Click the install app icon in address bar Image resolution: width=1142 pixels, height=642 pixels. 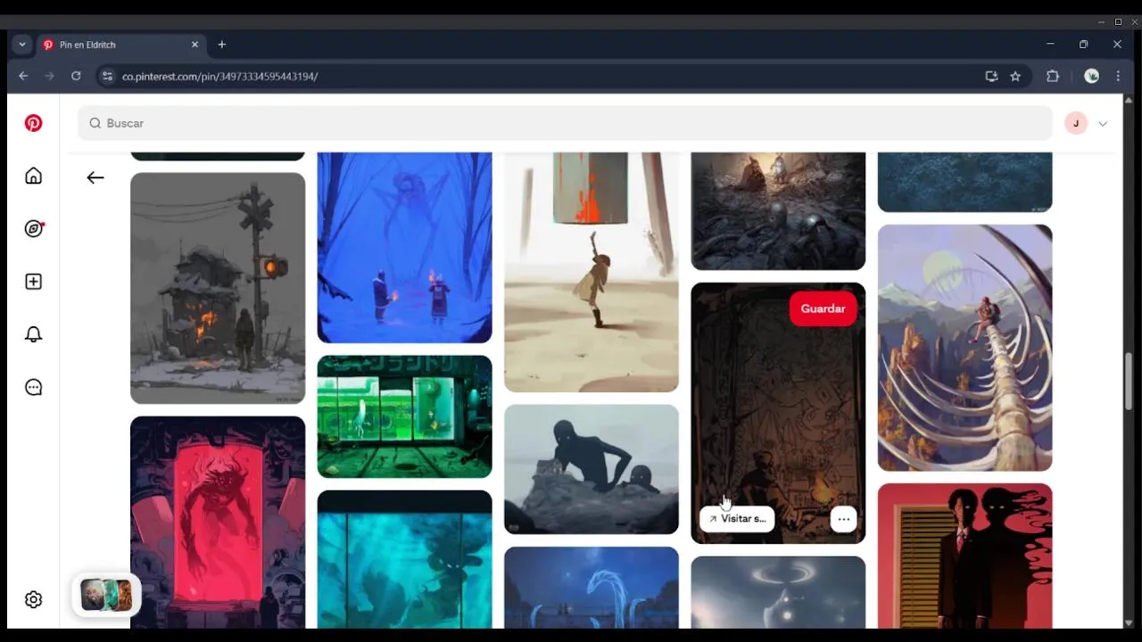click(991, 76)
